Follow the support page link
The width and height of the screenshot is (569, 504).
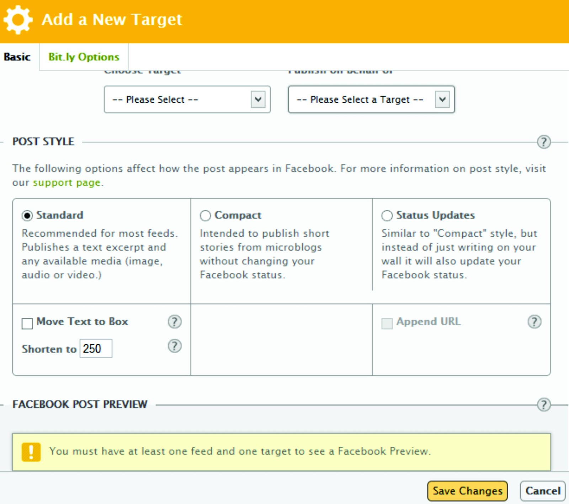click(67, 183)
